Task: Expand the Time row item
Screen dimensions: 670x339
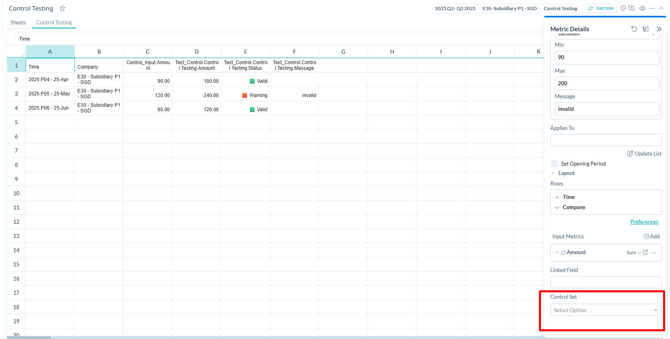Action: coord(557,197)
